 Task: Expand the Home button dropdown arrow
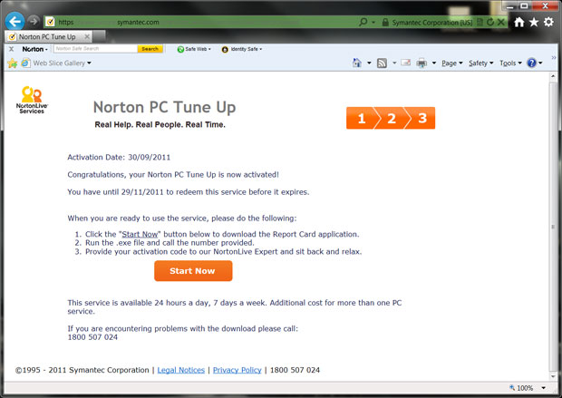pyautogui.click(x=369, y=63)
